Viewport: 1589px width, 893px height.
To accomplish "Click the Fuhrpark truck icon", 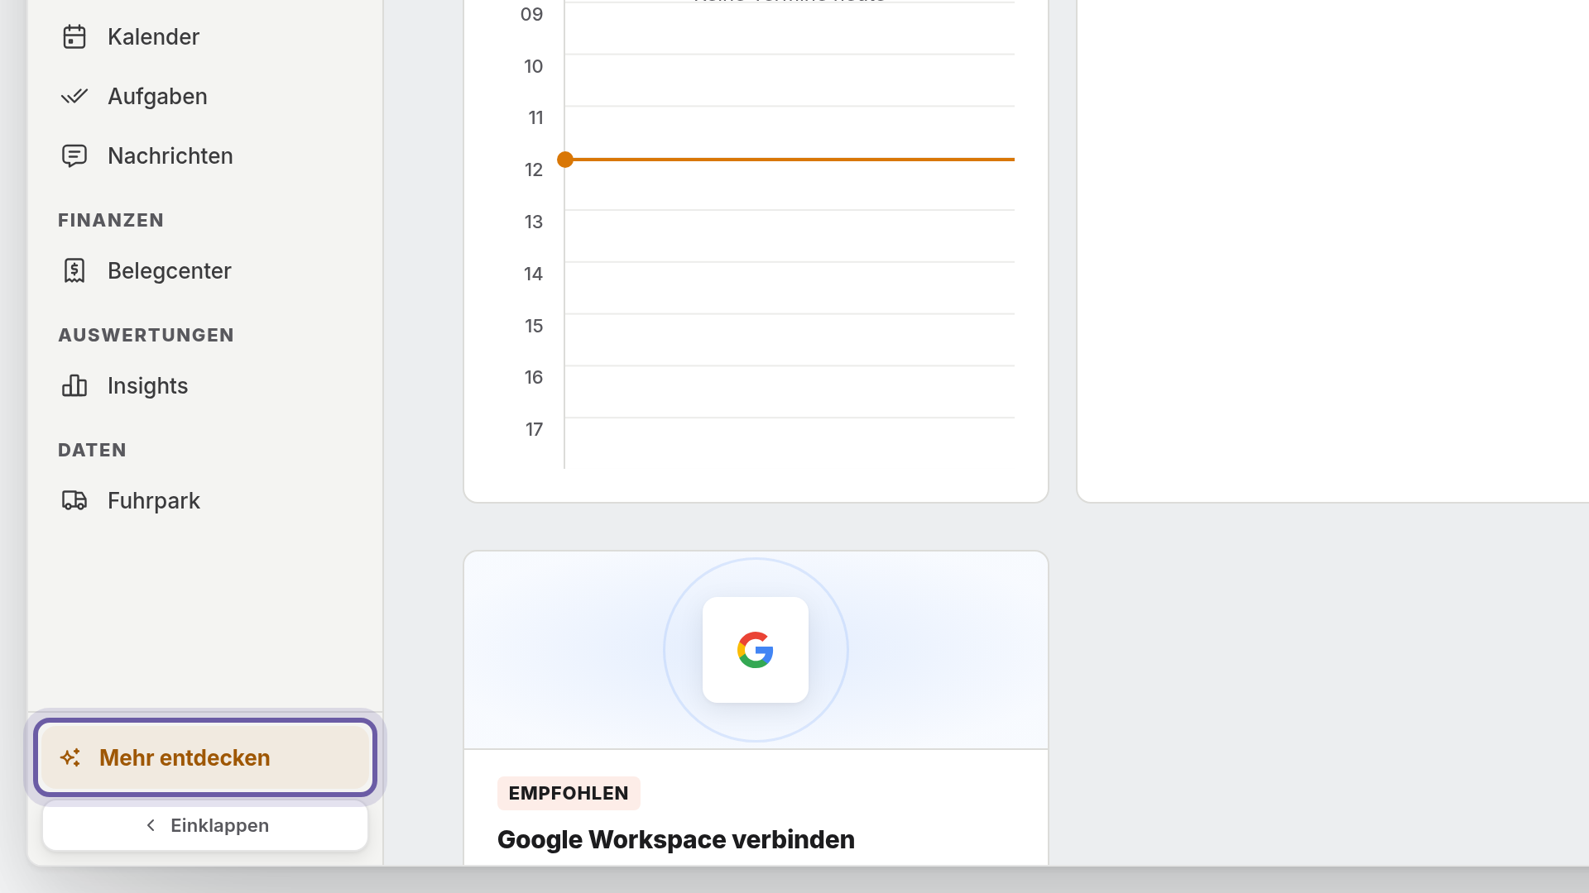I will [74, 500].
